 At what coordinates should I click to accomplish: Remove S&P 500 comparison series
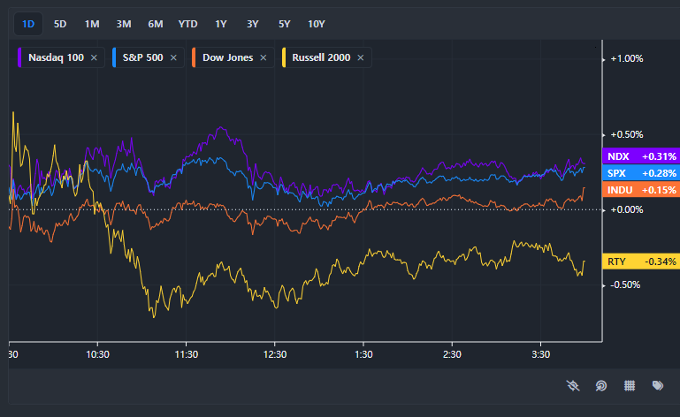[x=173, y=58]
